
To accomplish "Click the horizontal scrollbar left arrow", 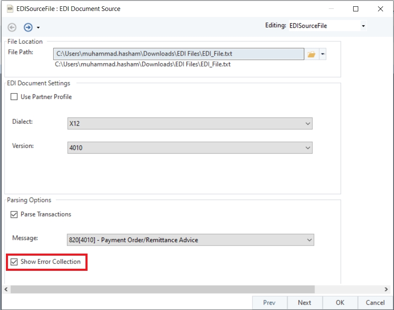I will tap(6, 289).
